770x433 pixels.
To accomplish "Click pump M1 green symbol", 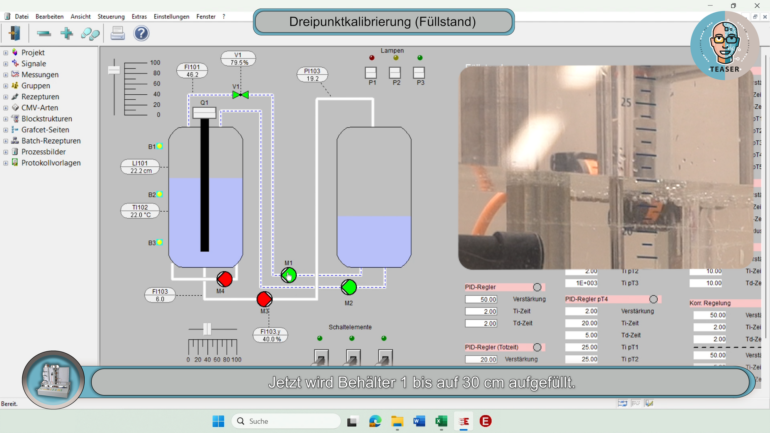I will point(289,275).
